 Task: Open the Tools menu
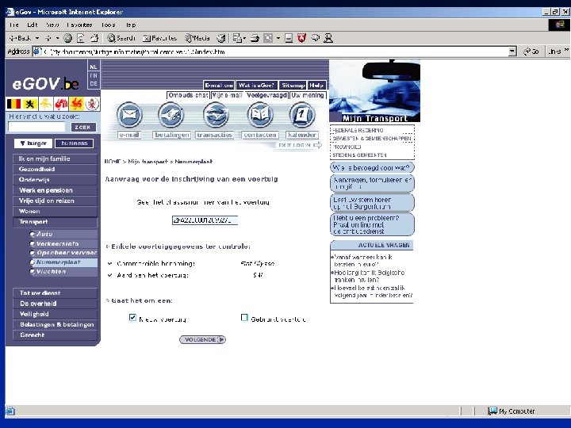[x=108, y=25]
